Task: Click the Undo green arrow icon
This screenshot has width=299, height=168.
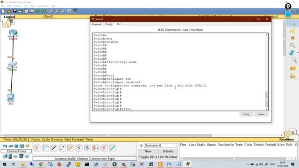Action: tap(38, 11)
